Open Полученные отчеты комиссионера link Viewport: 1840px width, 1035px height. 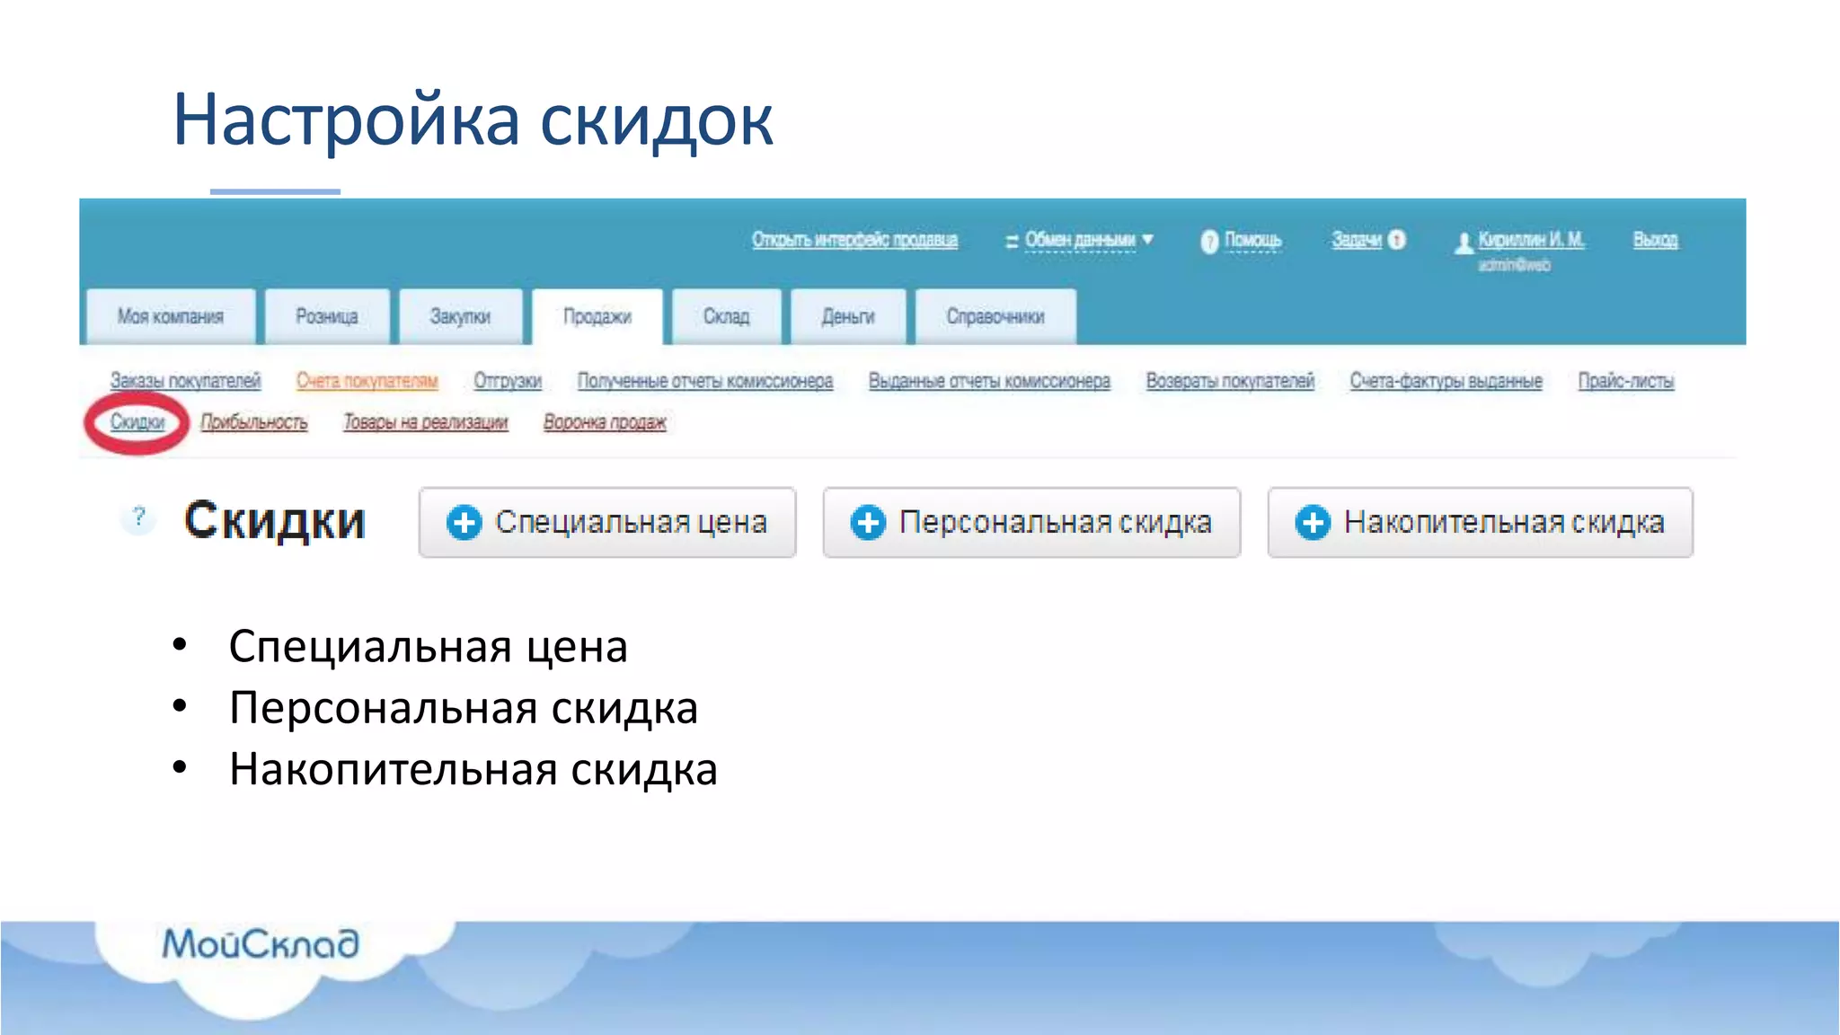click(705, 381)
